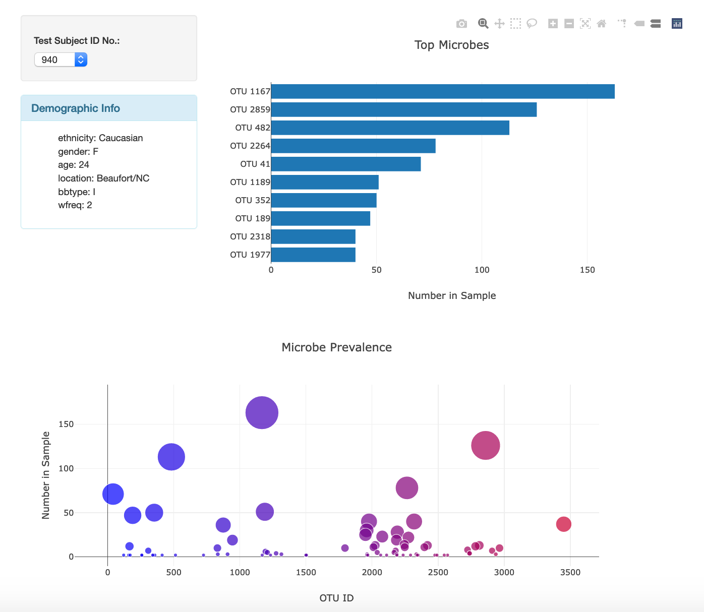The width and height of the screenshot is (704, 612).
Task: Open Plotly site via the logo icon
Action: pos(677,23)
